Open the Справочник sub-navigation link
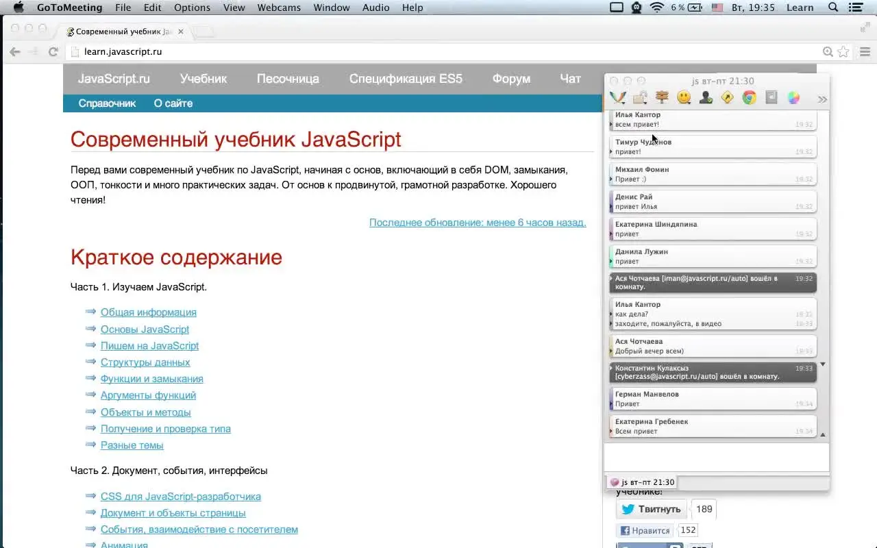Screen dimensions: 877x548 point(107,103)
